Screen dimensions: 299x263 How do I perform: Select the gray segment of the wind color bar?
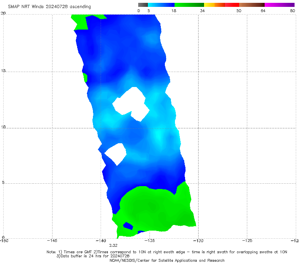143,5
